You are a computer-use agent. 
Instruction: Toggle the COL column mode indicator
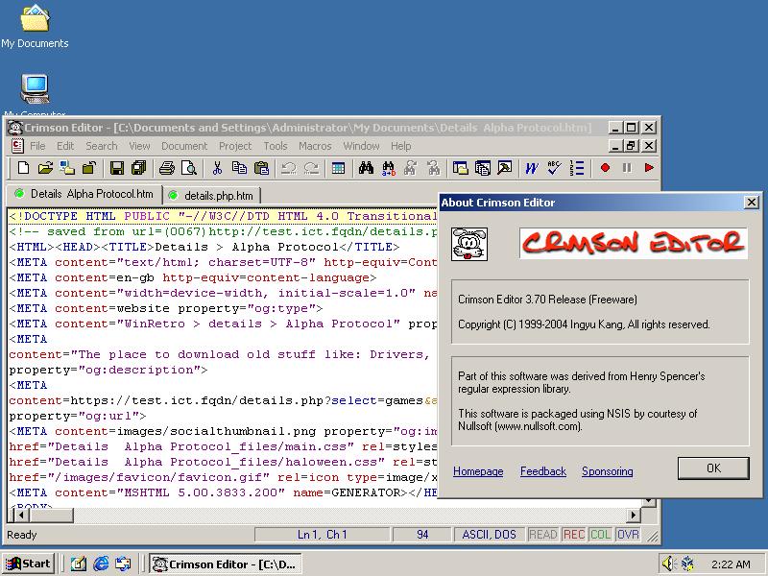[x=601, y=535]
